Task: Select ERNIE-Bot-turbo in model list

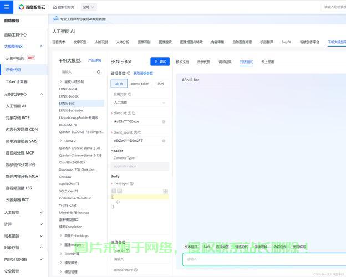Action: tap(71, 110)
